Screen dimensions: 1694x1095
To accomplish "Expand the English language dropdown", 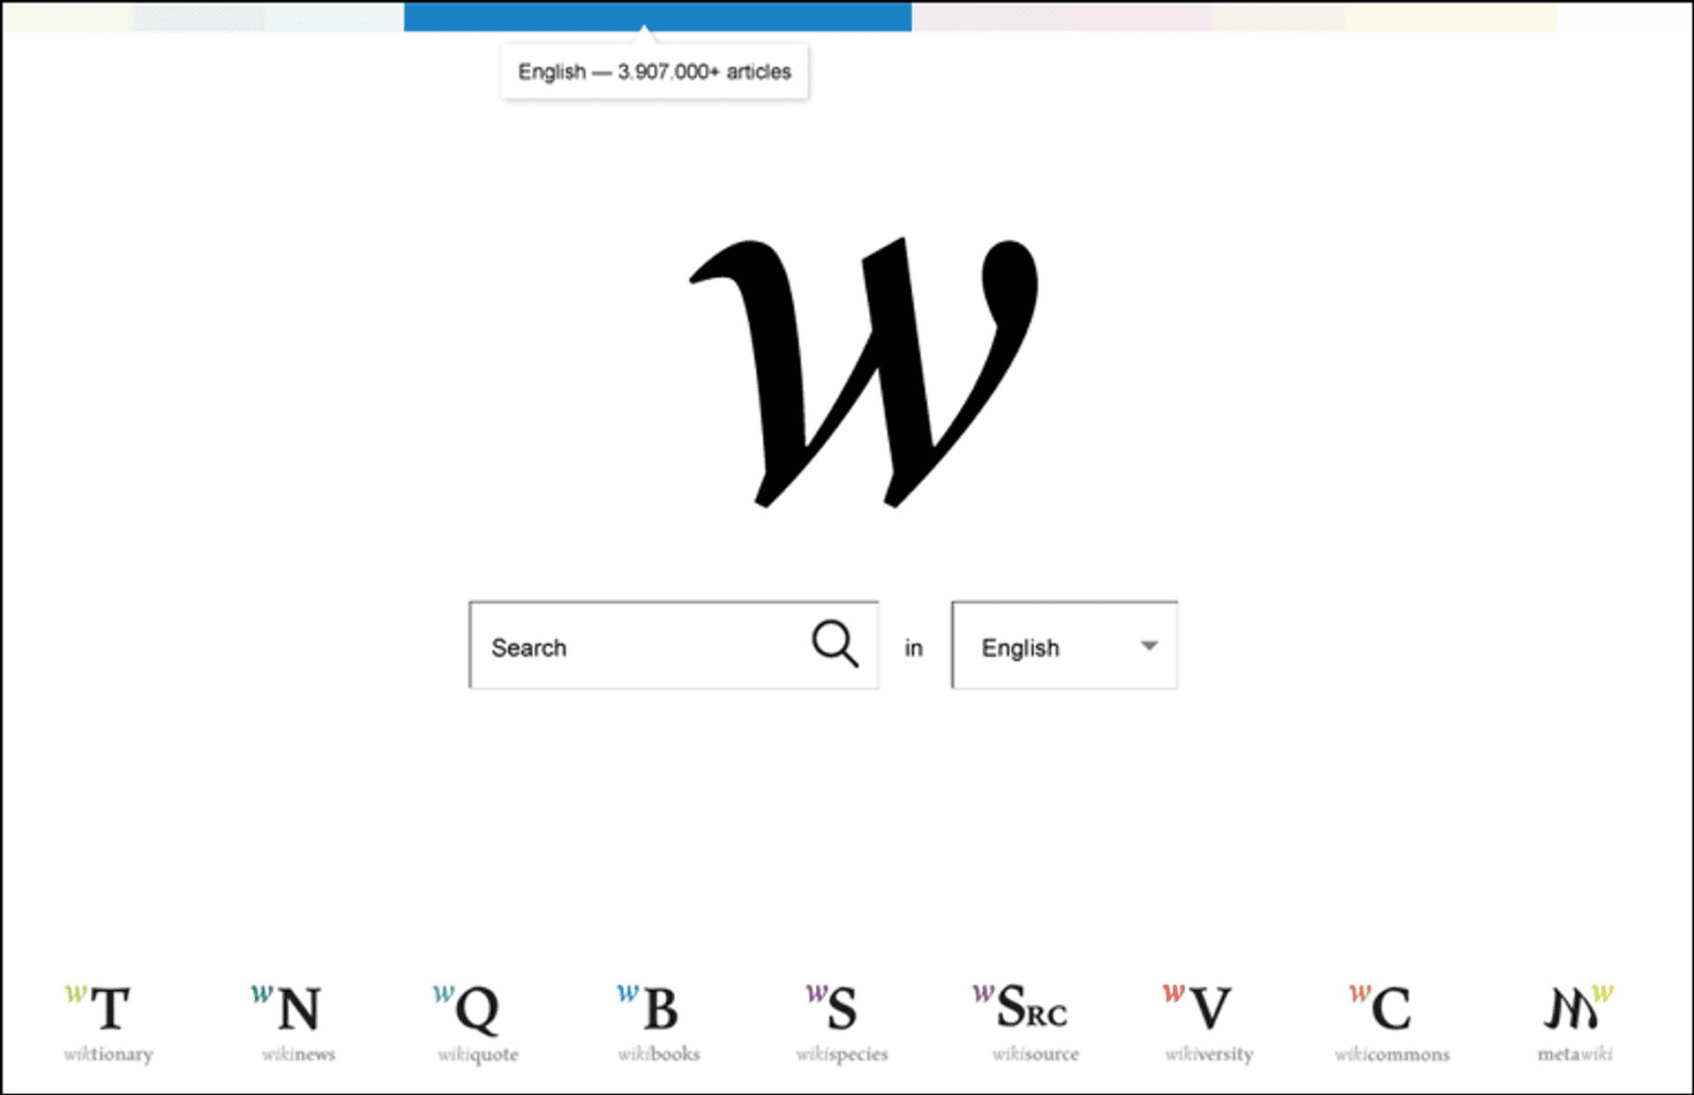I will coord(1063,646).
